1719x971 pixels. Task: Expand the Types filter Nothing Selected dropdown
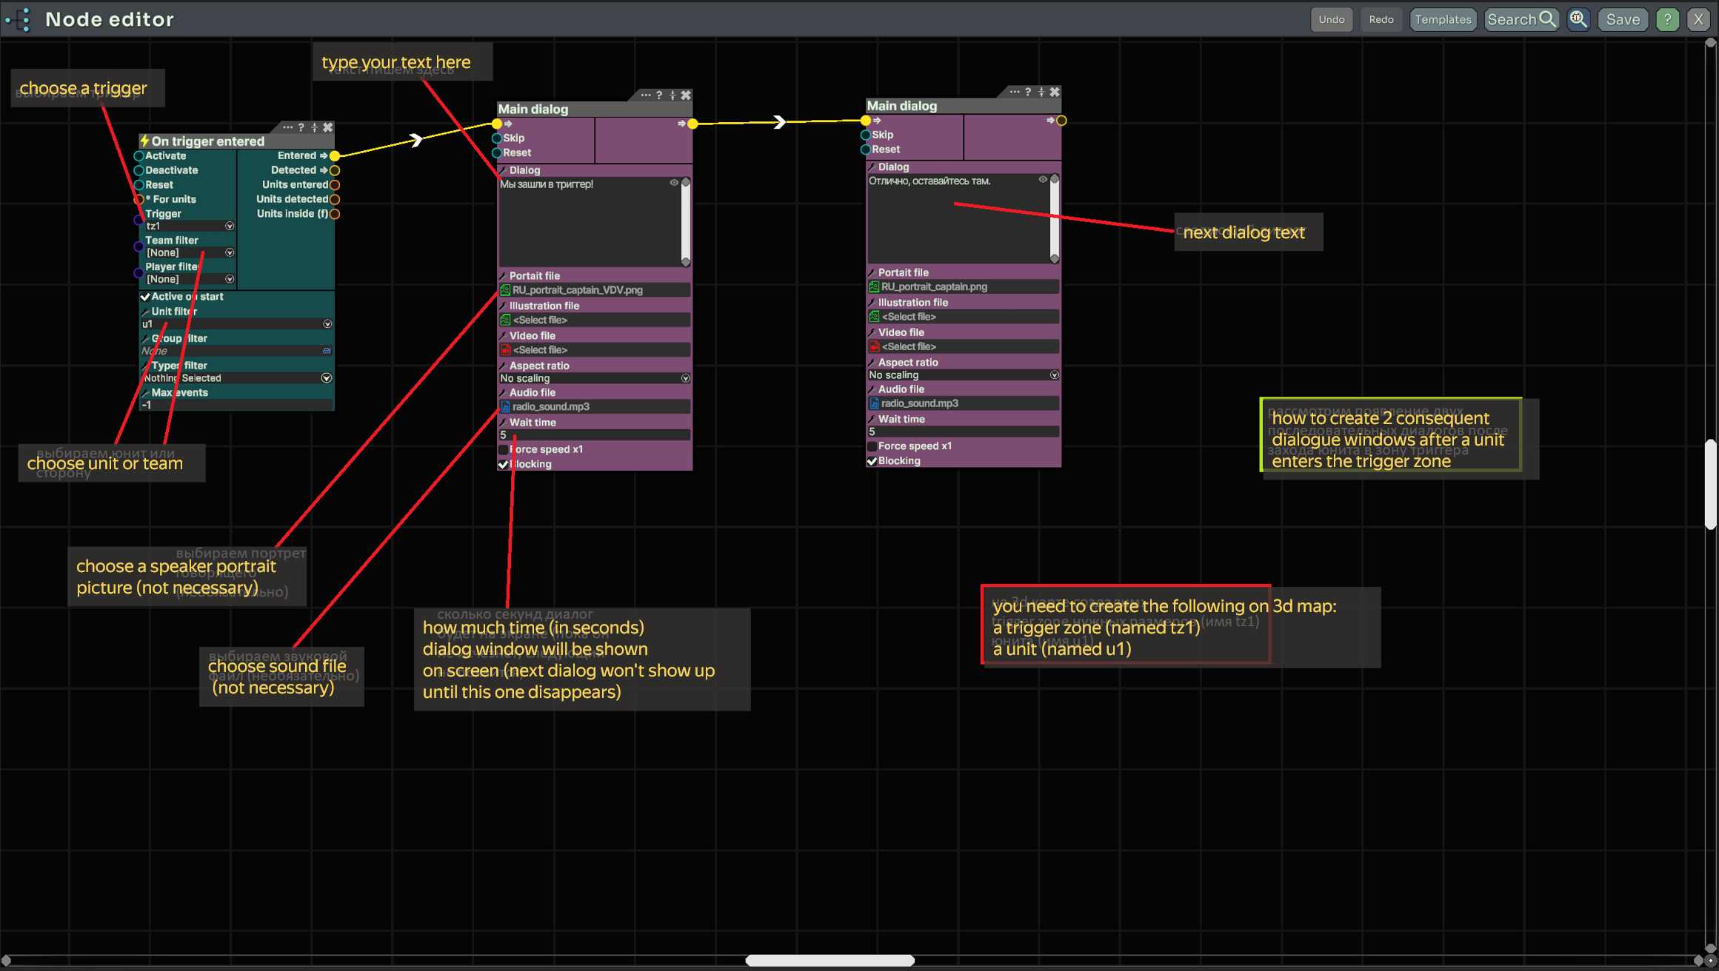(327, 378)
